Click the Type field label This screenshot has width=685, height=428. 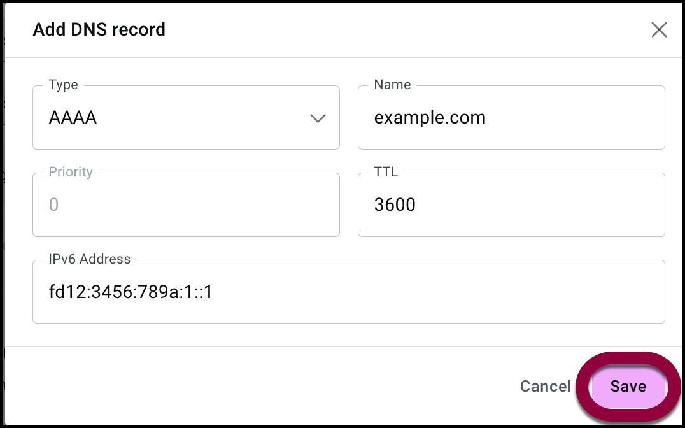63,85
